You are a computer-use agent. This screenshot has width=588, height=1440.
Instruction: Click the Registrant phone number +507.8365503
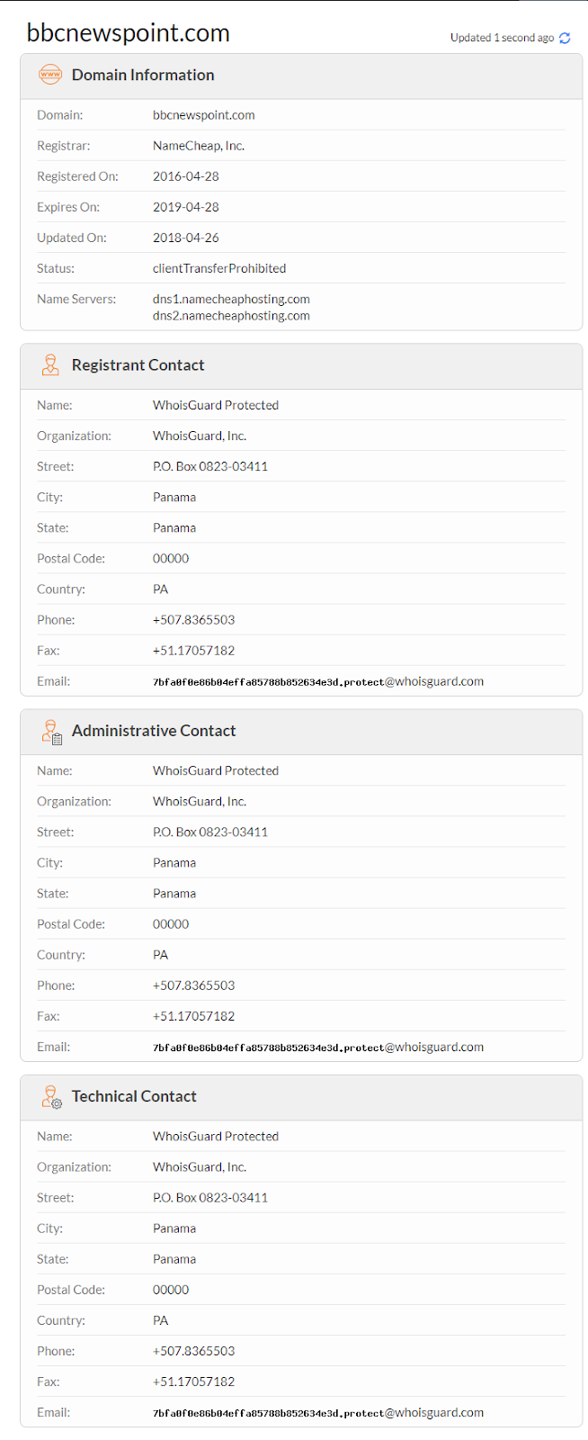(194, 620)
